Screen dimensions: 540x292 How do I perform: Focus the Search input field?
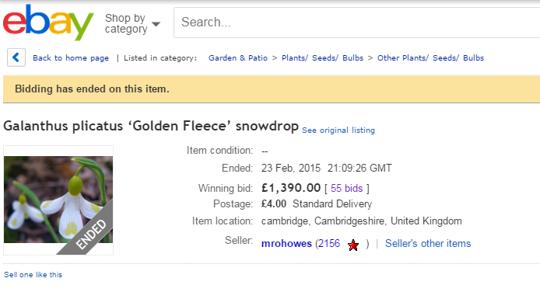click(x=357, y=23)
